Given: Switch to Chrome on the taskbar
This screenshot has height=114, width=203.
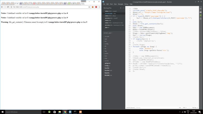Looking at the screenshot, I should click(65, 112).
